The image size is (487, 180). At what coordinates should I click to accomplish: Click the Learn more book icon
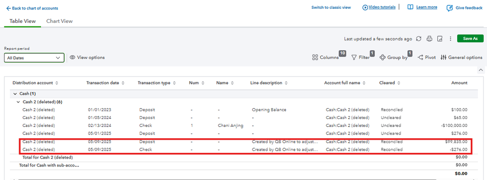click(x=410, y=7)
